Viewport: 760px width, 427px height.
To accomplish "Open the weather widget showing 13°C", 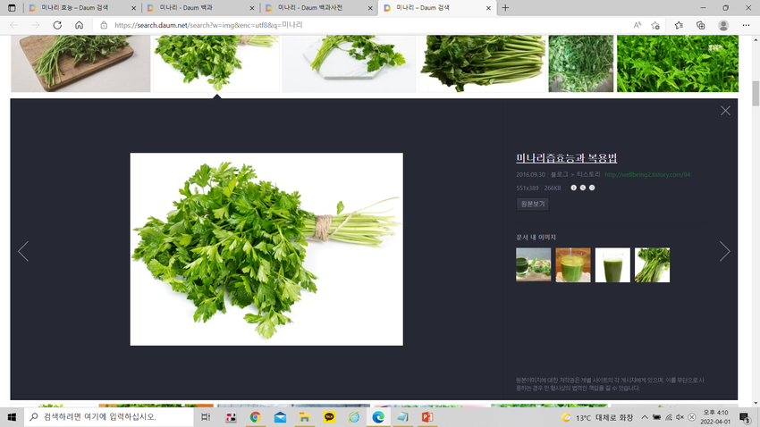I will 597,417.
